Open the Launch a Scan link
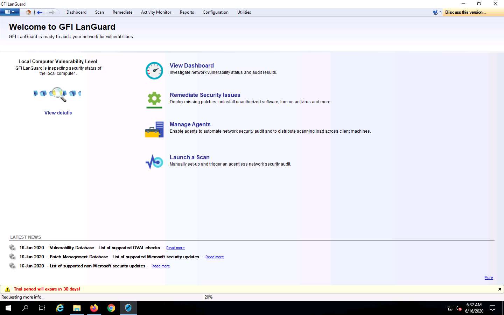The image size is (504, 315). point(190,157)
